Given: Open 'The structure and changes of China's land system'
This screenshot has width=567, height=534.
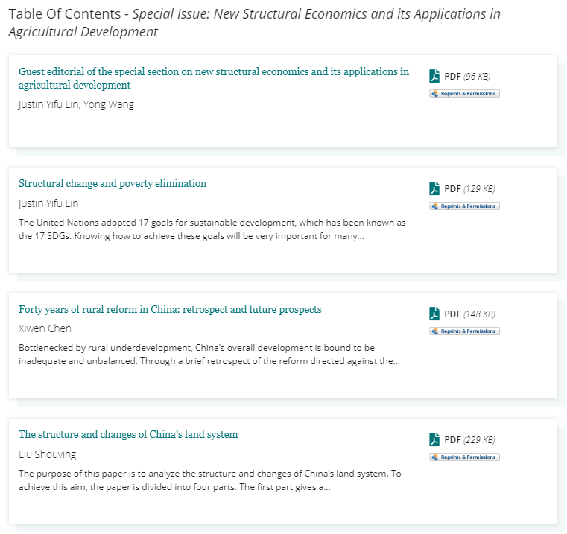Looking at the screenshot, I should 128,435.
